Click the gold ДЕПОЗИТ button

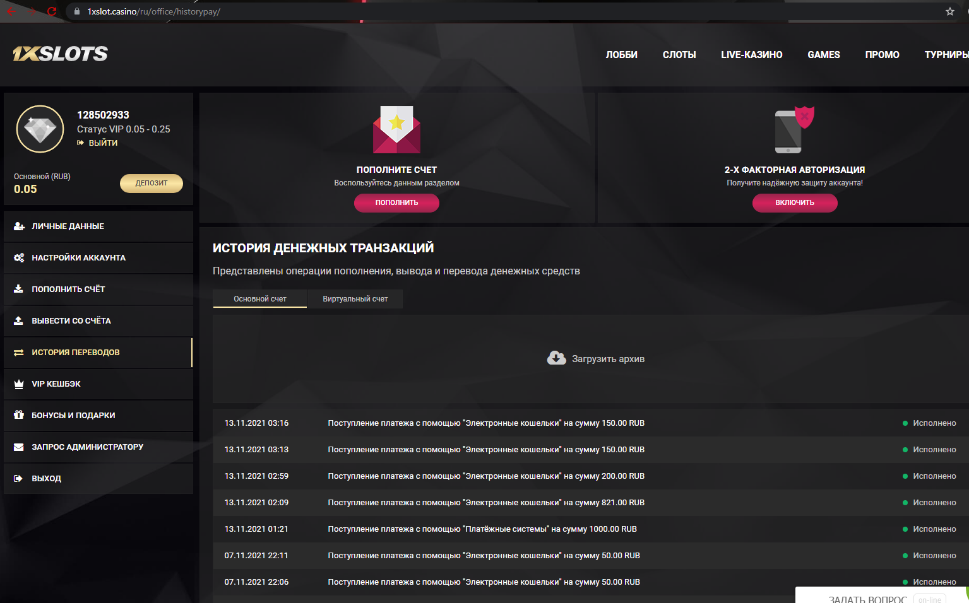coord(152,183)
